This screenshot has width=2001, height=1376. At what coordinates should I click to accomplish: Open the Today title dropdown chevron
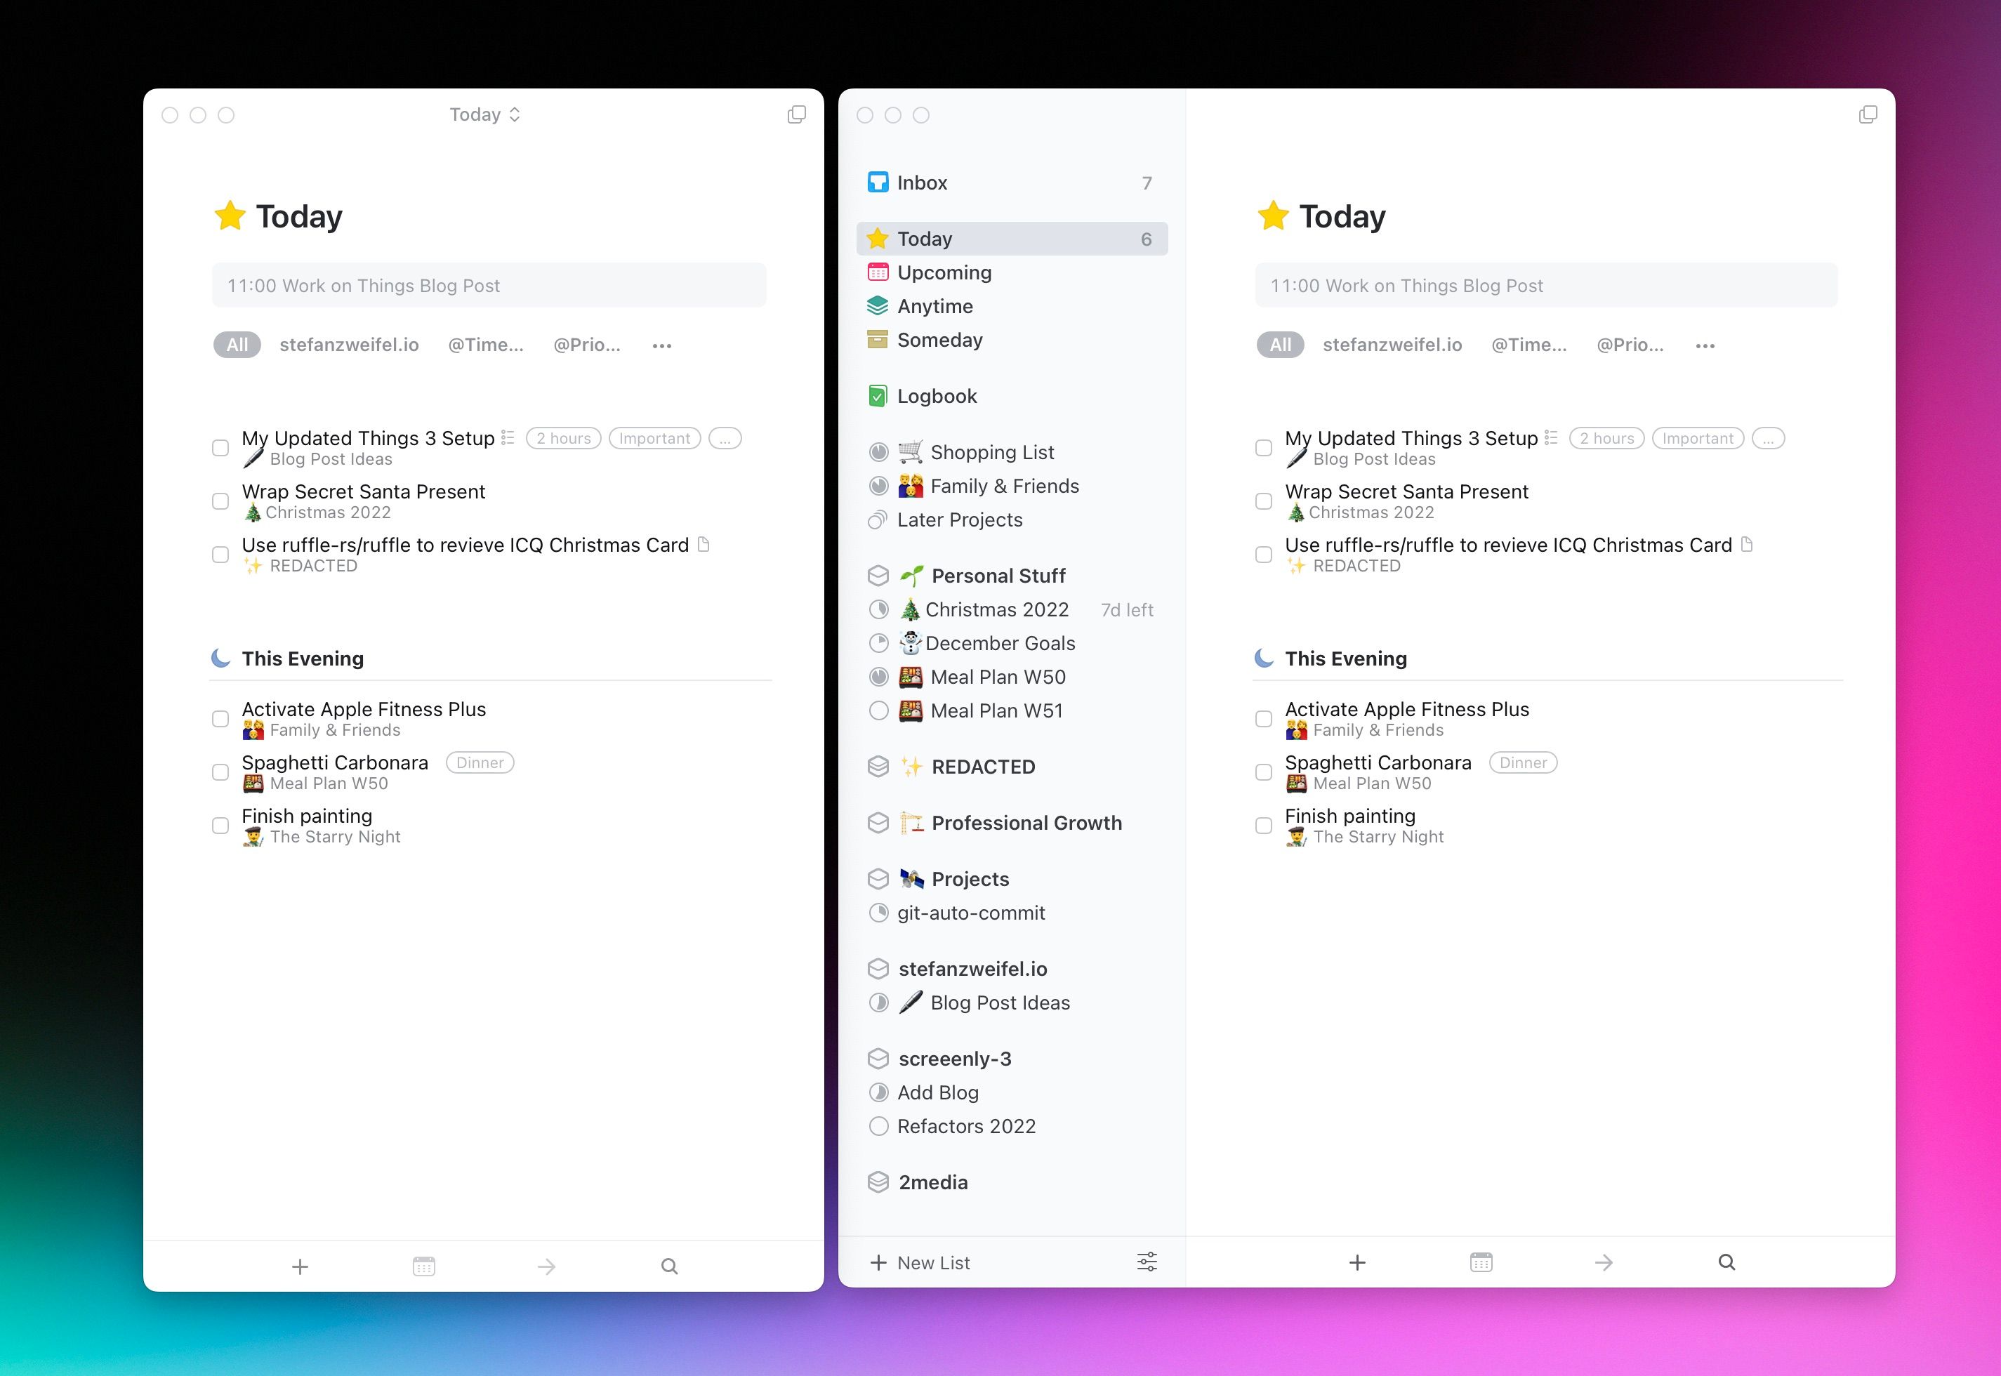(515, 114)
